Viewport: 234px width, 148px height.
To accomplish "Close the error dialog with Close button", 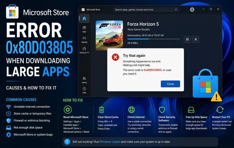I will tap(170, 84).
